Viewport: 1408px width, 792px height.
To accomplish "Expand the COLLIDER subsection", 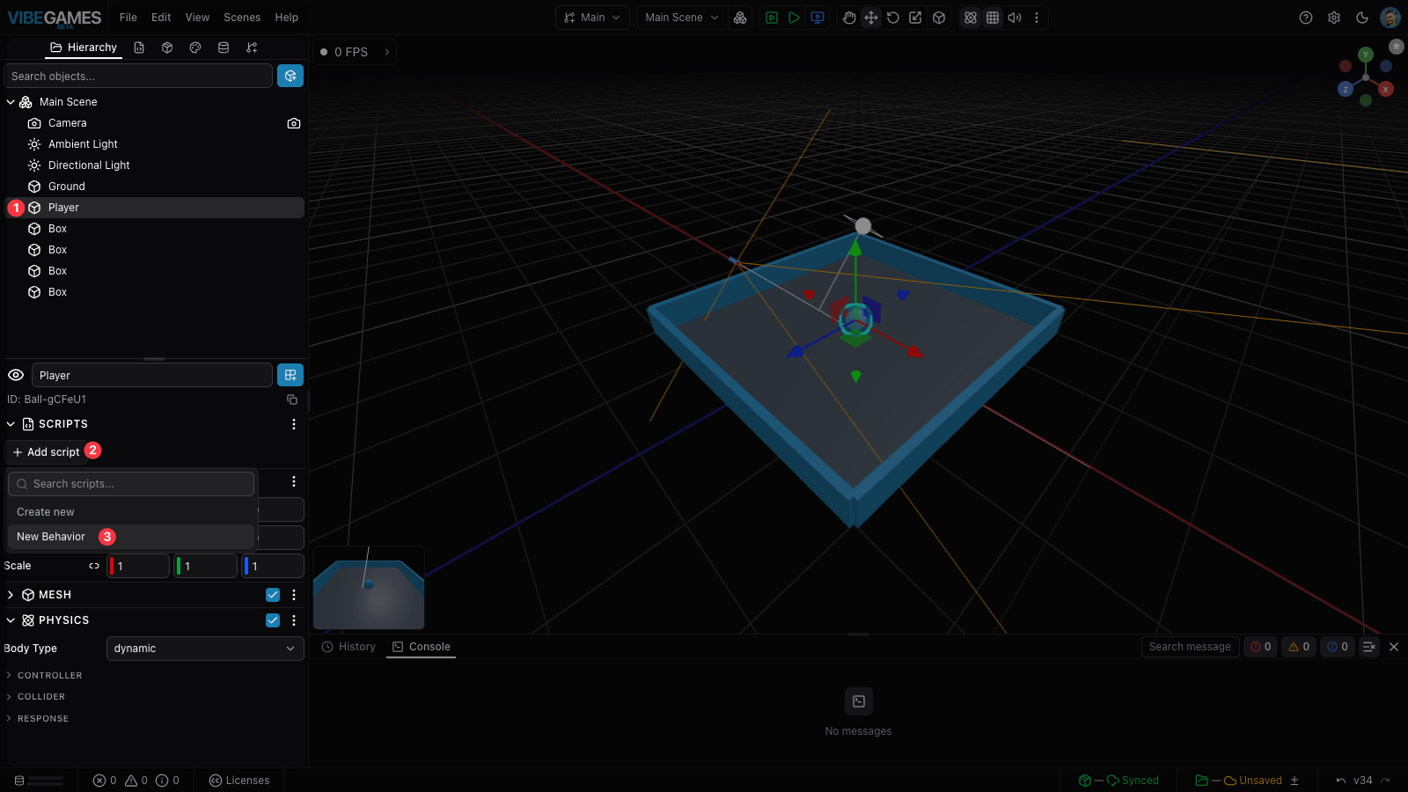I will click(9, 697).
